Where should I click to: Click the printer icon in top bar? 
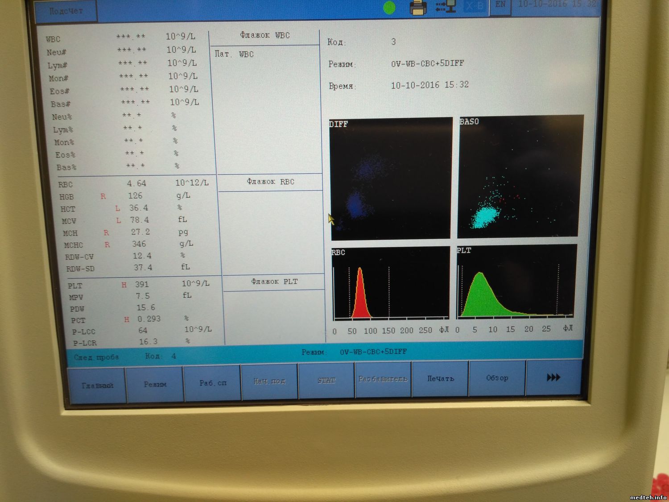[418, 7]
